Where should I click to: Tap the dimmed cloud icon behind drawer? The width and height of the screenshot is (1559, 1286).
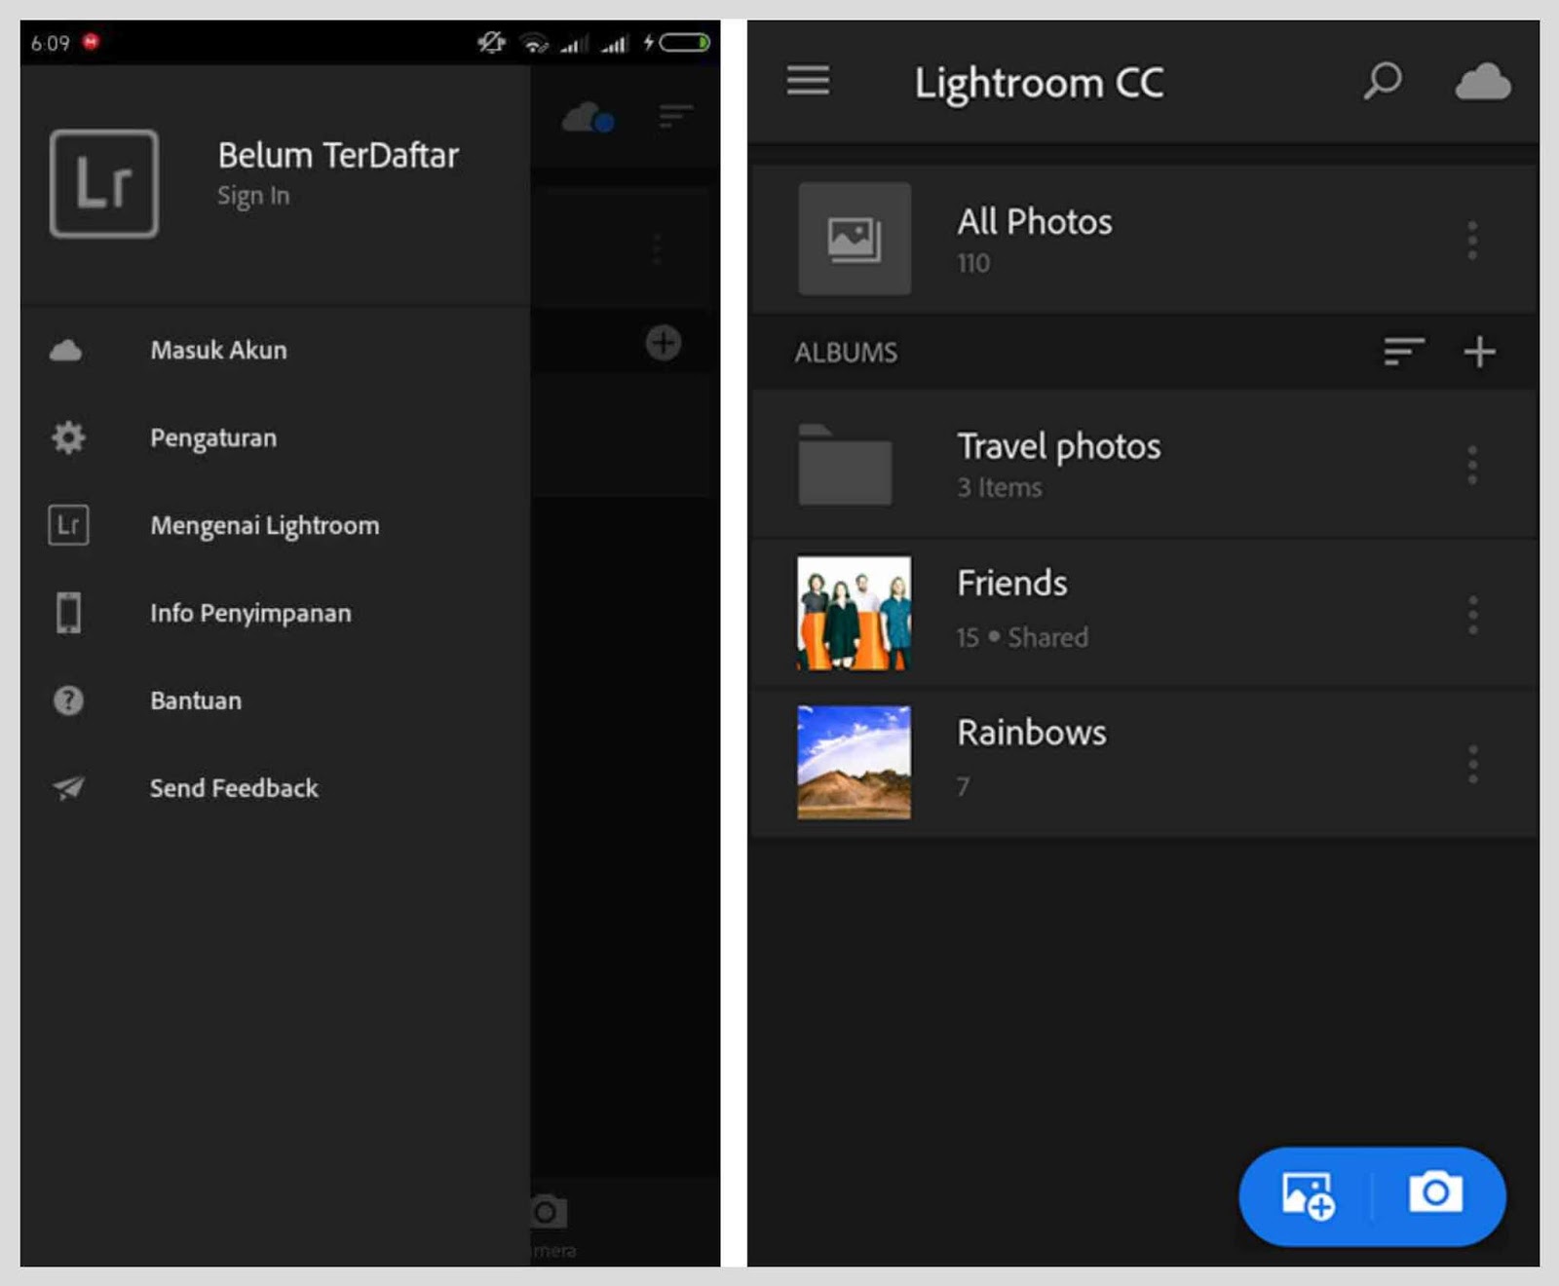[588, 117]
